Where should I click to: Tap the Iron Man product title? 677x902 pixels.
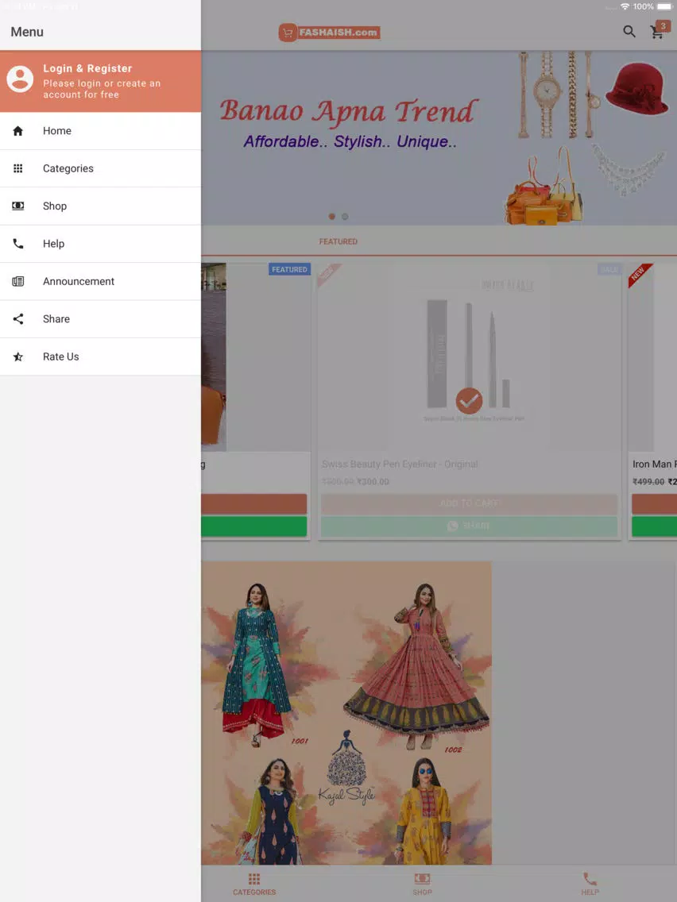point(655,464)
